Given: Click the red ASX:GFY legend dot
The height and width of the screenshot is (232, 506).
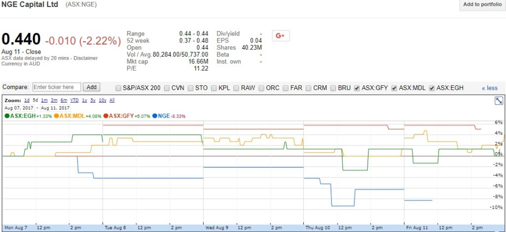Looking at the screenshot, I should (x=106, y=116).
